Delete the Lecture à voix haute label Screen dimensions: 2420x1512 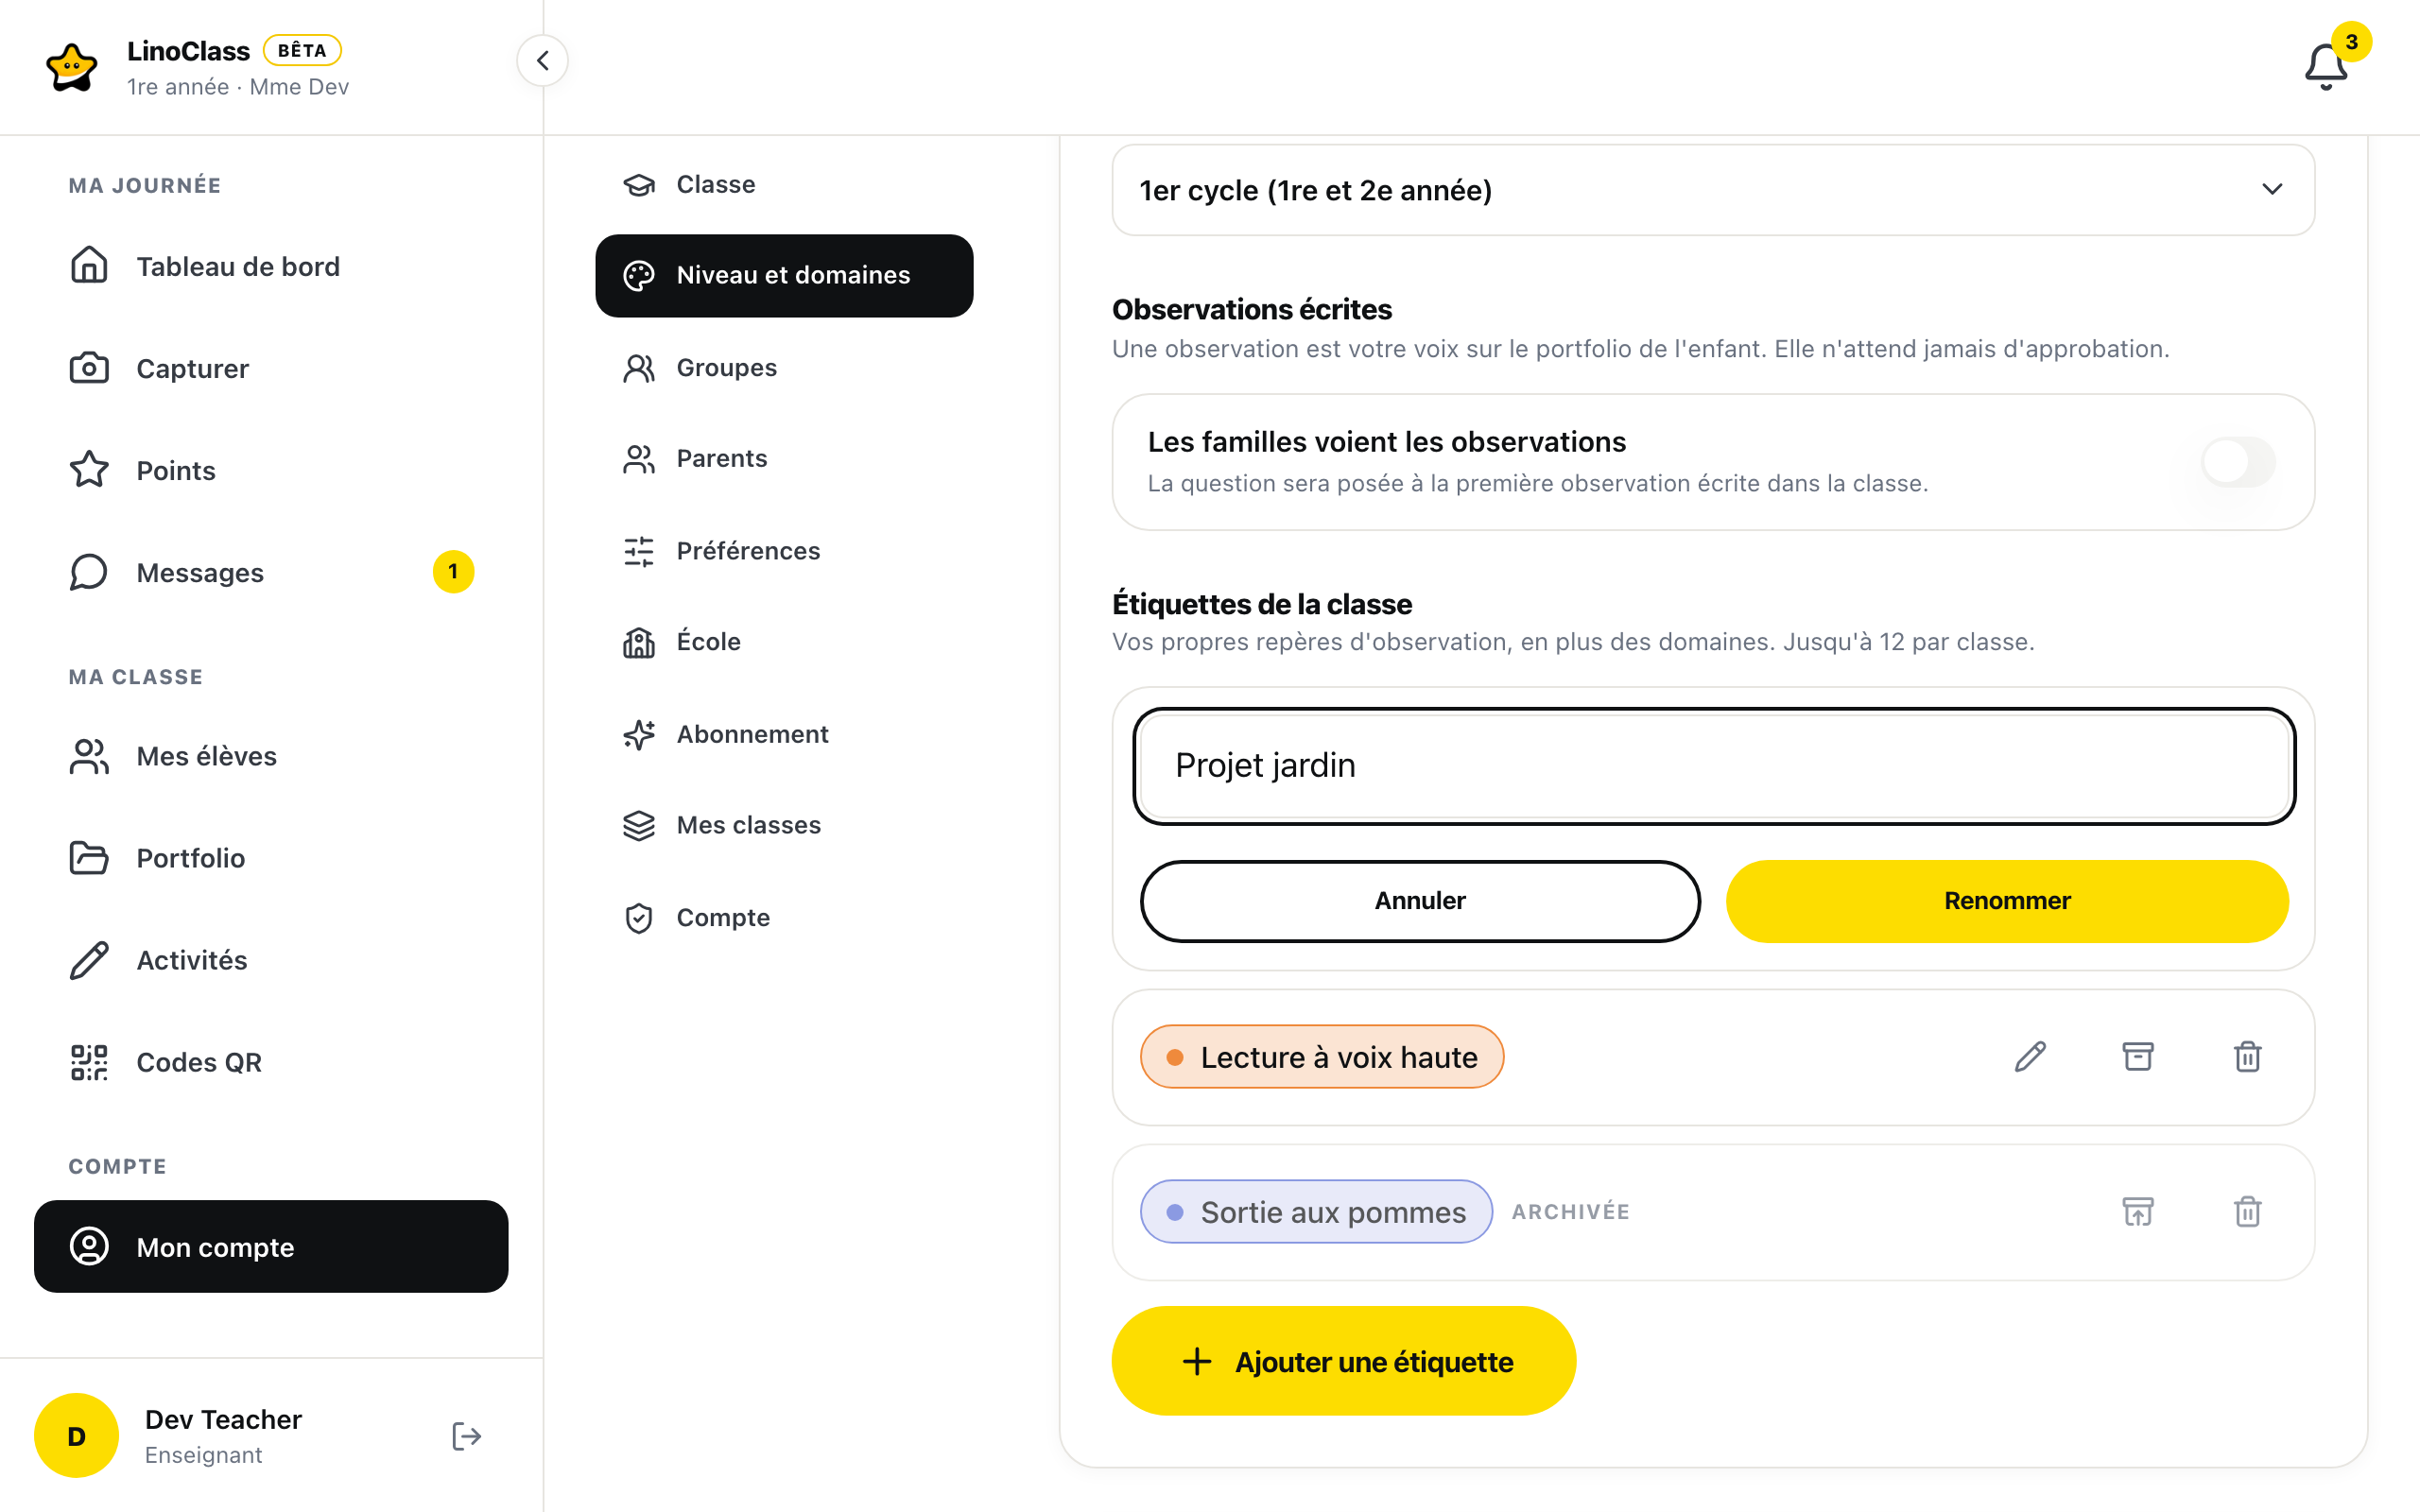pos(2248,1057)
